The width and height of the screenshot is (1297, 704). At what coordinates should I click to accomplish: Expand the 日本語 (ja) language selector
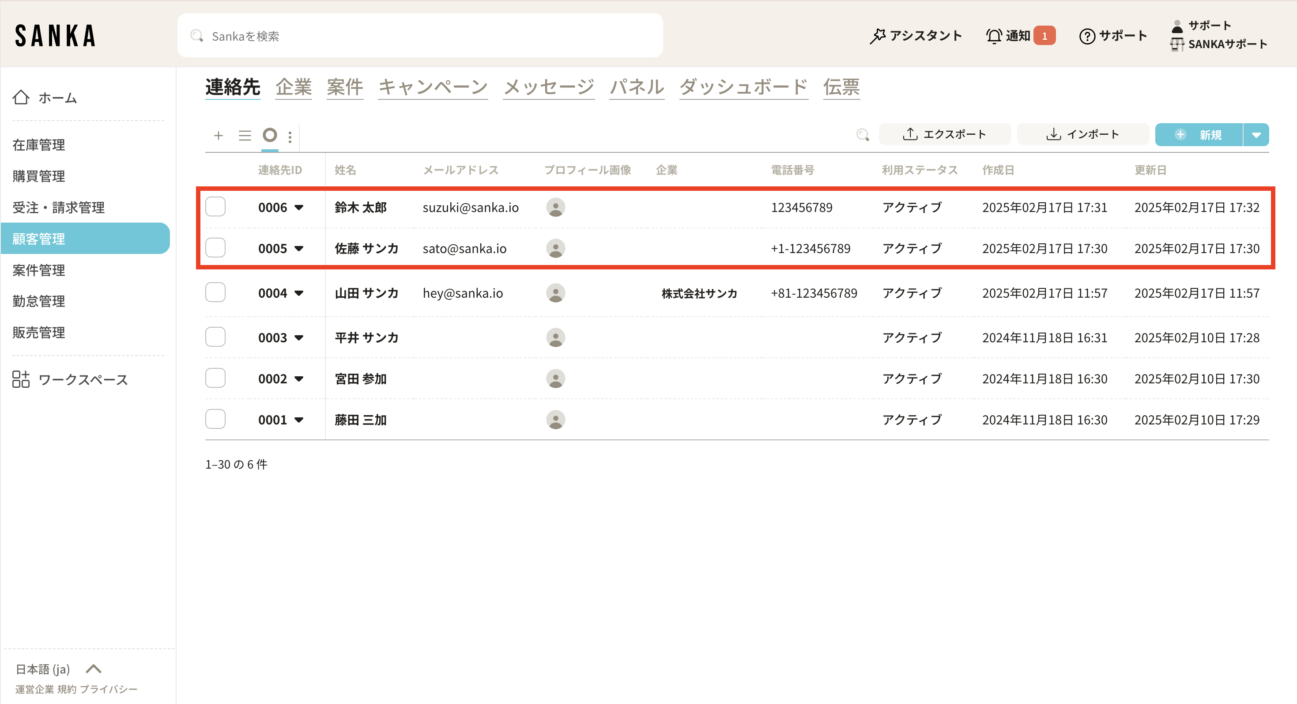click(x=94, y=669)
